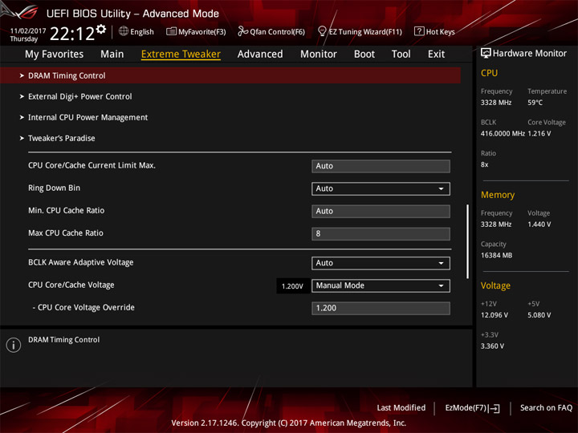Click the DRAM Timing Control help description

pyautogui.click(x=63, y=340)
